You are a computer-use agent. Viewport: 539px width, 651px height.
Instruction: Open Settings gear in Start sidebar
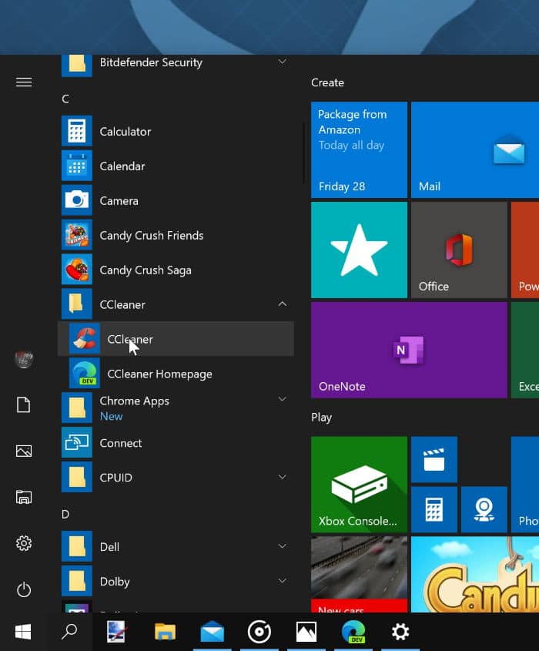24,543
